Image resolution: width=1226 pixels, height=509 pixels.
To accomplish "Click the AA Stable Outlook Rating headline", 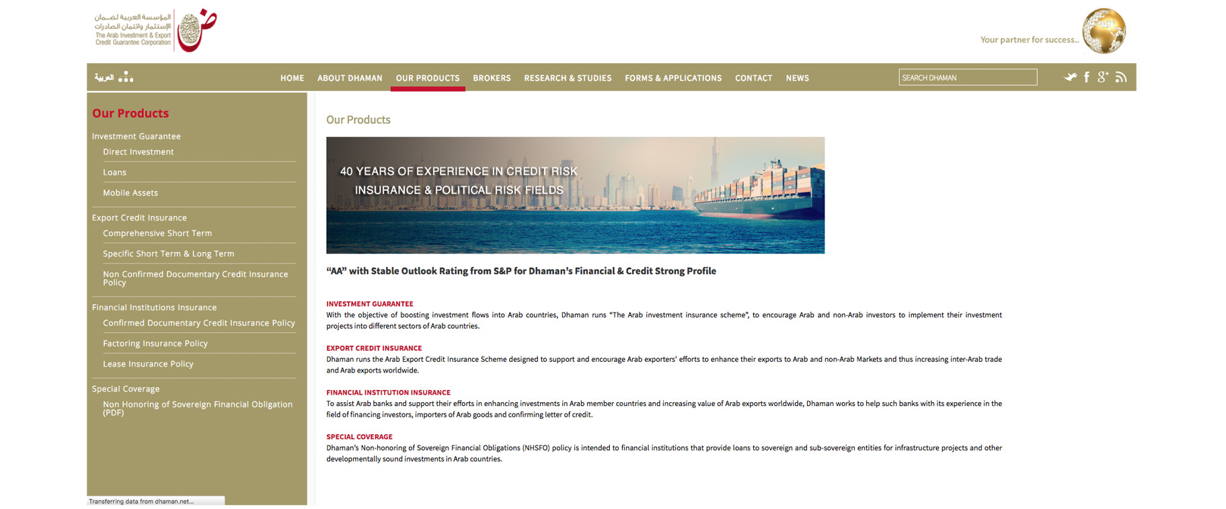I will click(x=521, y=271).
